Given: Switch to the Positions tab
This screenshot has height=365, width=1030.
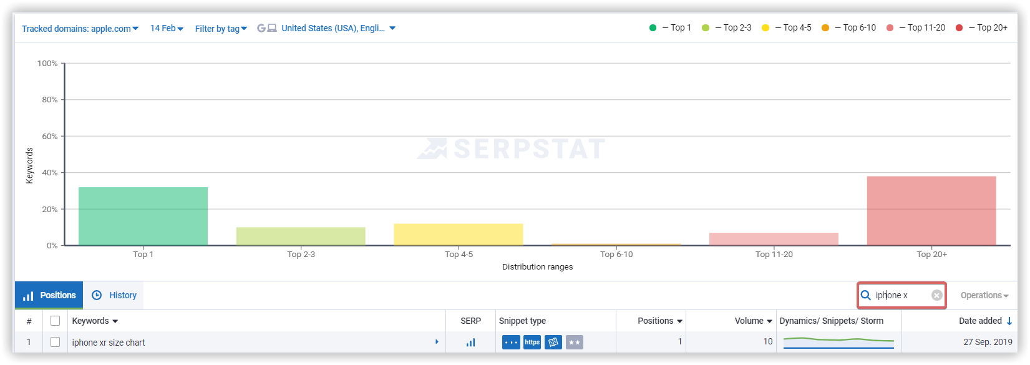Looking at the screenshot, I should pos(49,295).
